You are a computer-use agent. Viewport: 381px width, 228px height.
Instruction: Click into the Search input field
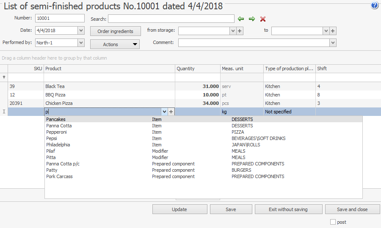click(x=171, y=19)
